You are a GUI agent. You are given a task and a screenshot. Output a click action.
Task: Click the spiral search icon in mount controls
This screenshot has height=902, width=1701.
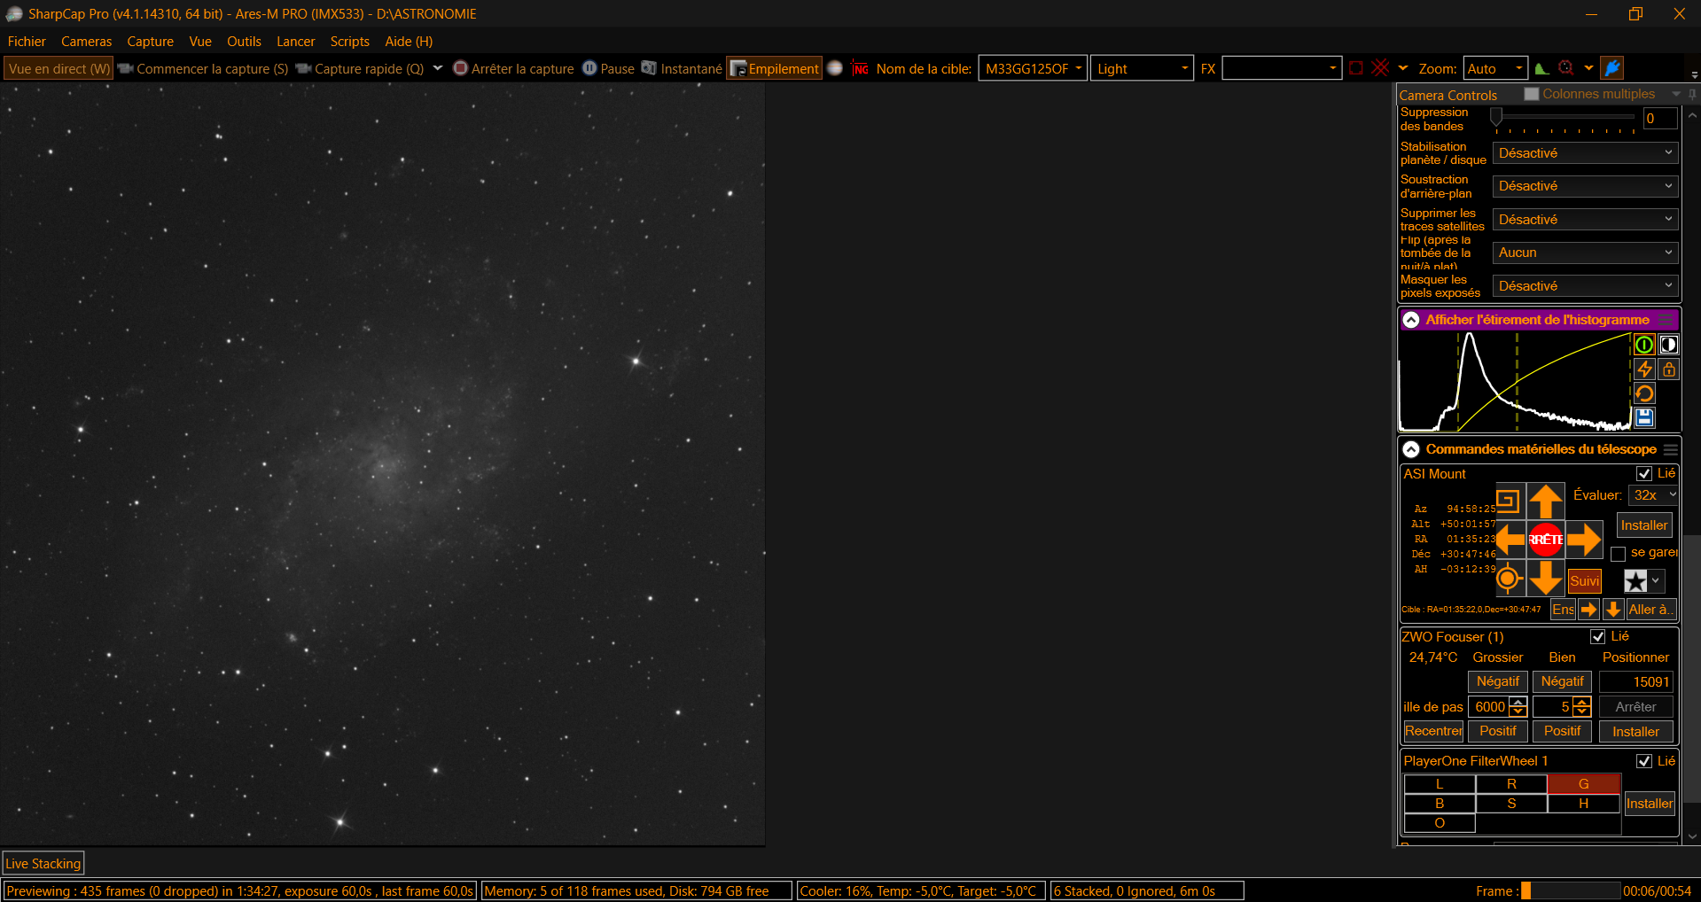tap(1509, 502)
